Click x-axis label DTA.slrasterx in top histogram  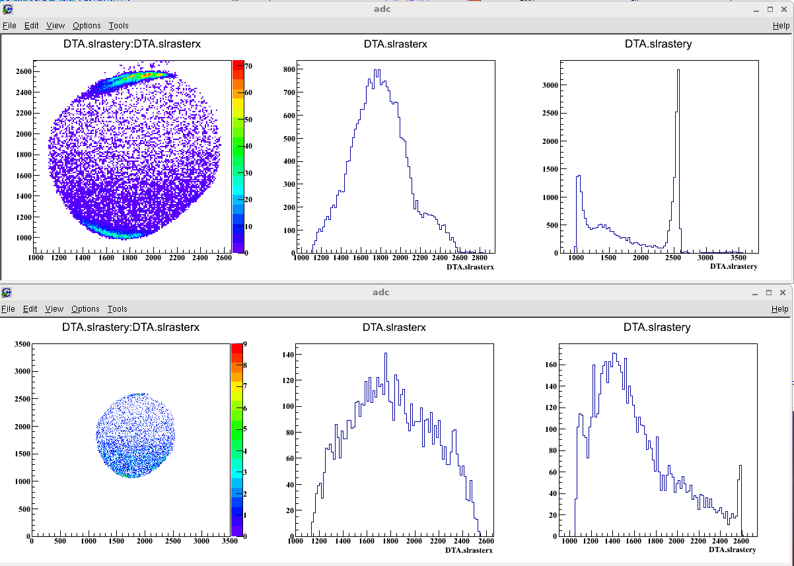click(x=470, y=267)
